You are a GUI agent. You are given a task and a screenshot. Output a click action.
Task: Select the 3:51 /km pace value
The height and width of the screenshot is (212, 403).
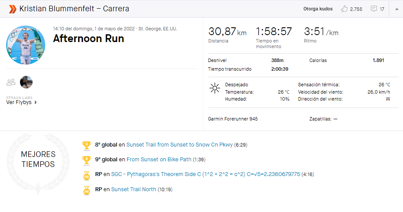click(321, 32)
